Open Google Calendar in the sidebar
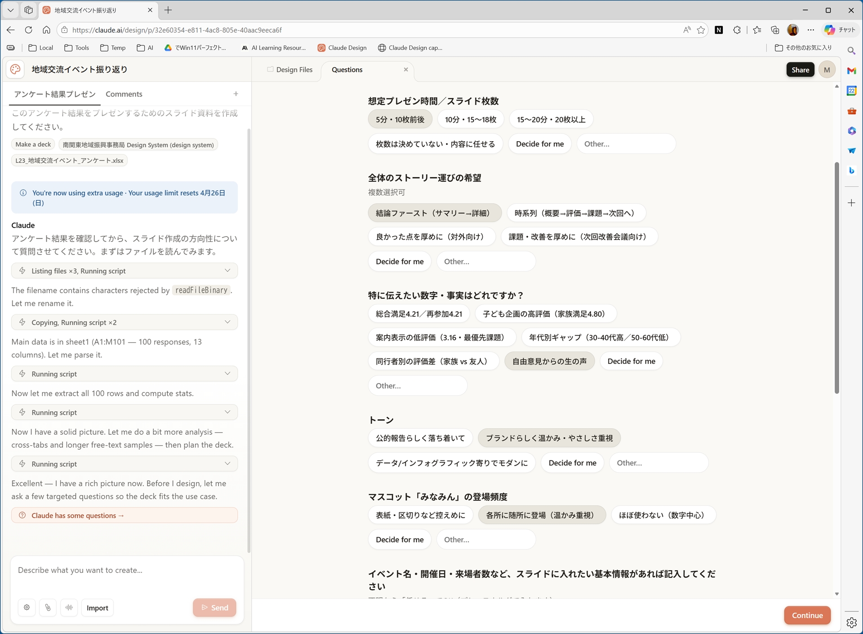 coord(852,90)
